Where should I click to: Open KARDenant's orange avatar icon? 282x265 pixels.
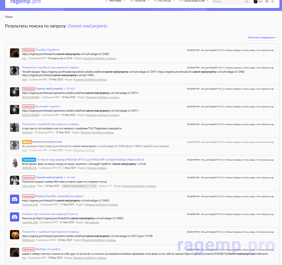(x=15, y=235)
